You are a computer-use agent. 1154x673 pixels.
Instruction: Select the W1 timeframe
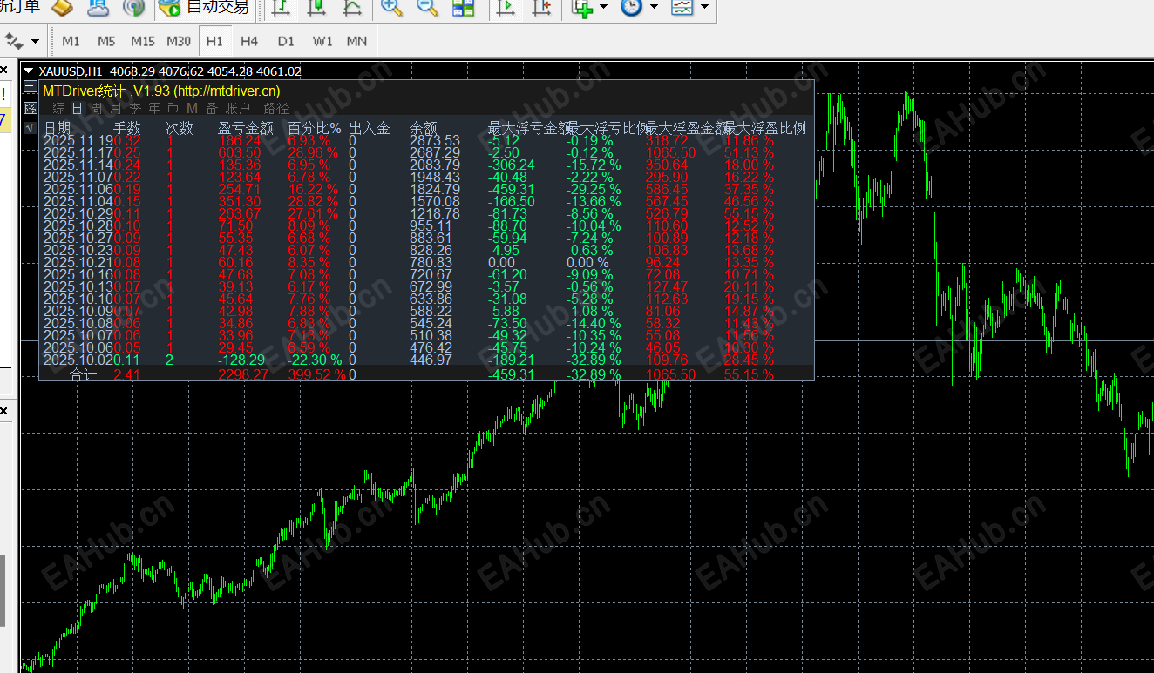click(322, 41)
